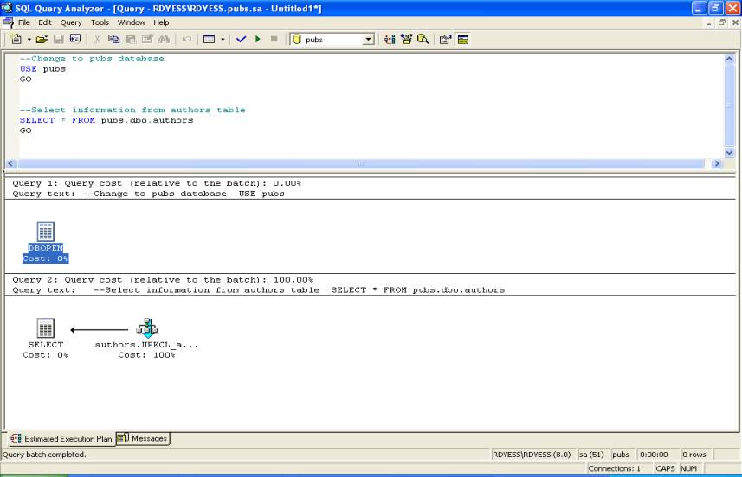This screenshot has height=477, width=742.
Task: Cut selection with the scissors icon
Action: tap(97, 39)
